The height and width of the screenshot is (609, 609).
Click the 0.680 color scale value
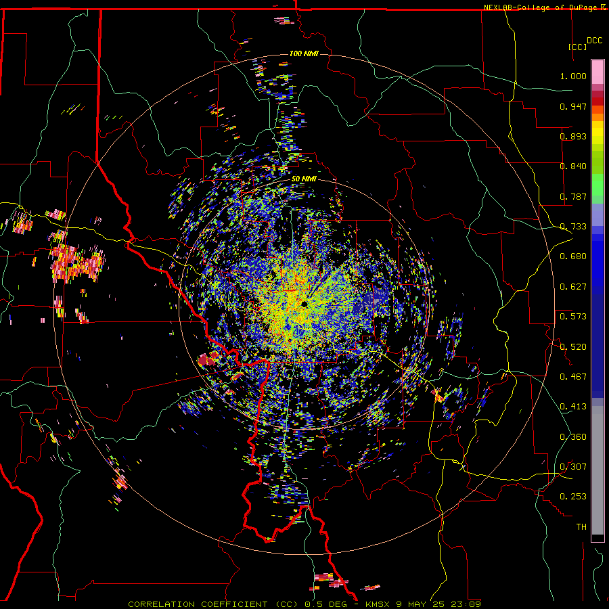click(573, 256)
